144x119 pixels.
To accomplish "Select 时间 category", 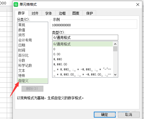I will [33, 50].
